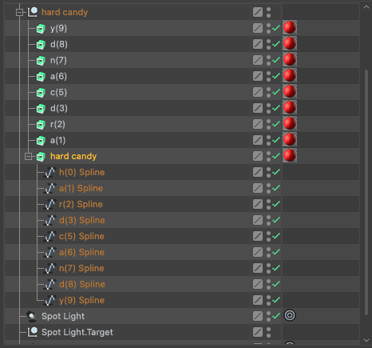The image size is (372, 348).
Task: Select the r(2) object in the tree
Action: tap(57, 124)
